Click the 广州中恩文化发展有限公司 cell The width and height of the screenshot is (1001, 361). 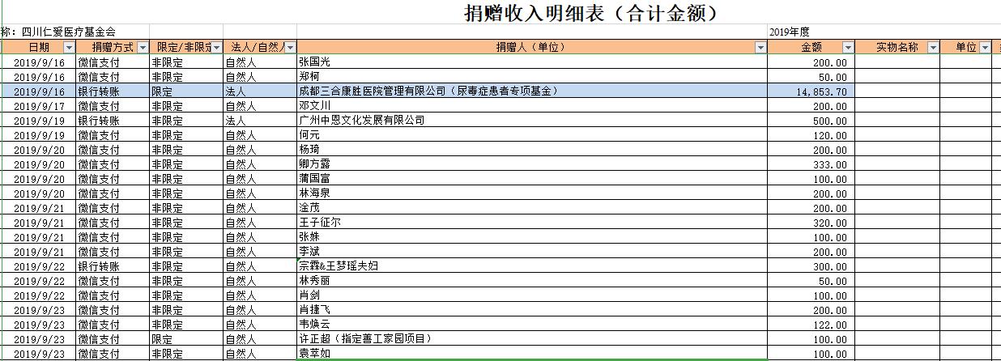point(361,121)
